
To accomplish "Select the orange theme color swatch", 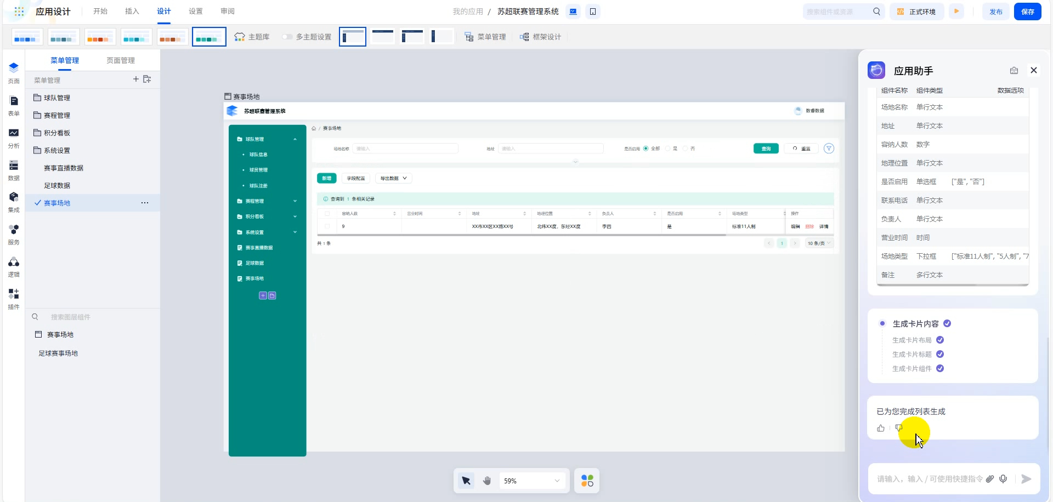I will [x=100, y=37].
